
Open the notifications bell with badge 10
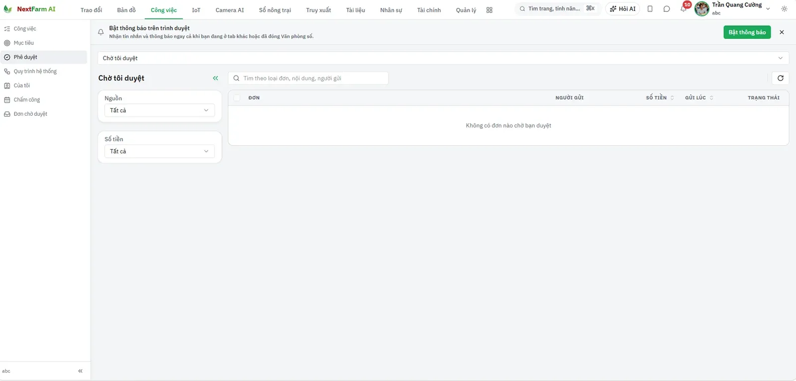684,8
